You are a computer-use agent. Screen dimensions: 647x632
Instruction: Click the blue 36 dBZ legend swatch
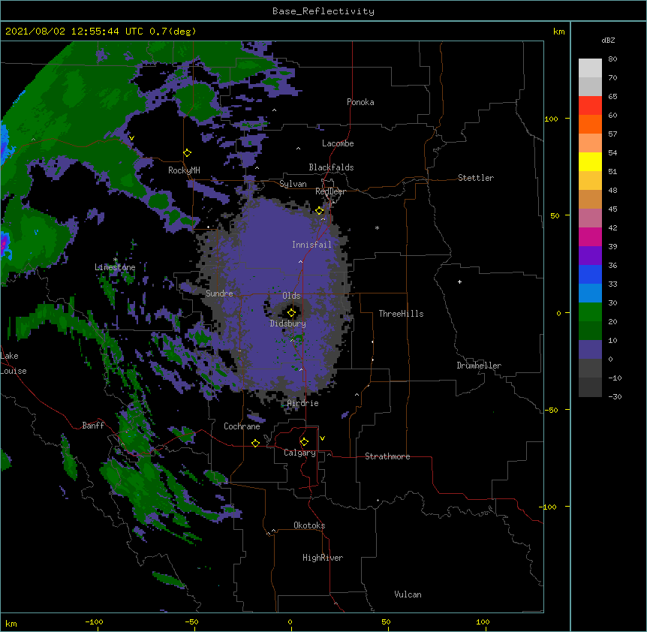[x=590, y=274]
